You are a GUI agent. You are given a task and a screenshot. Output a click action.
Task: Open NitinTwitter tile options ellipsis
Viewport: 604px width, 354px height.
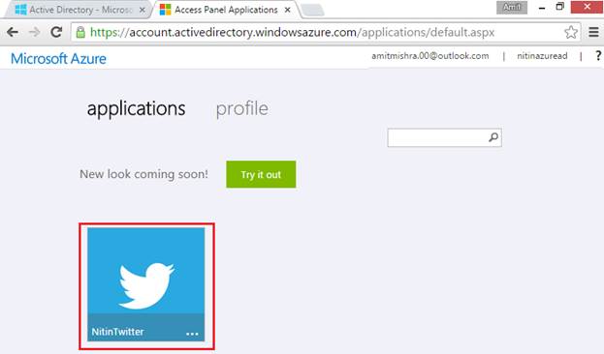[192, 334]
